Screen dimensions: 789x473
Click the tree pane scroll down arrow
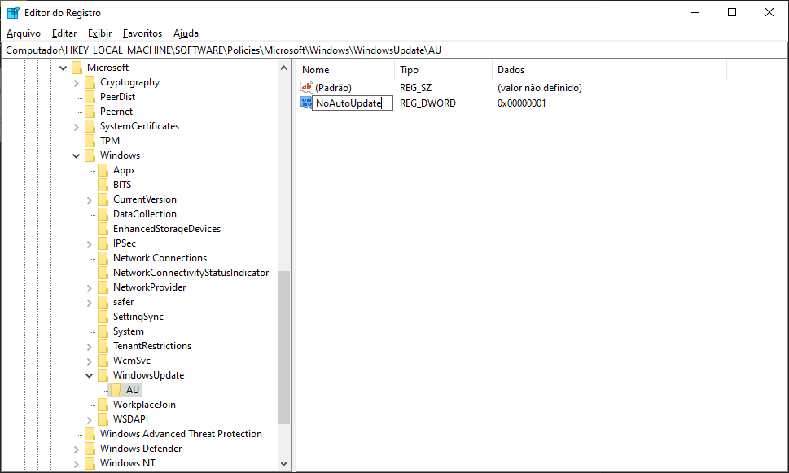[283, 464]
